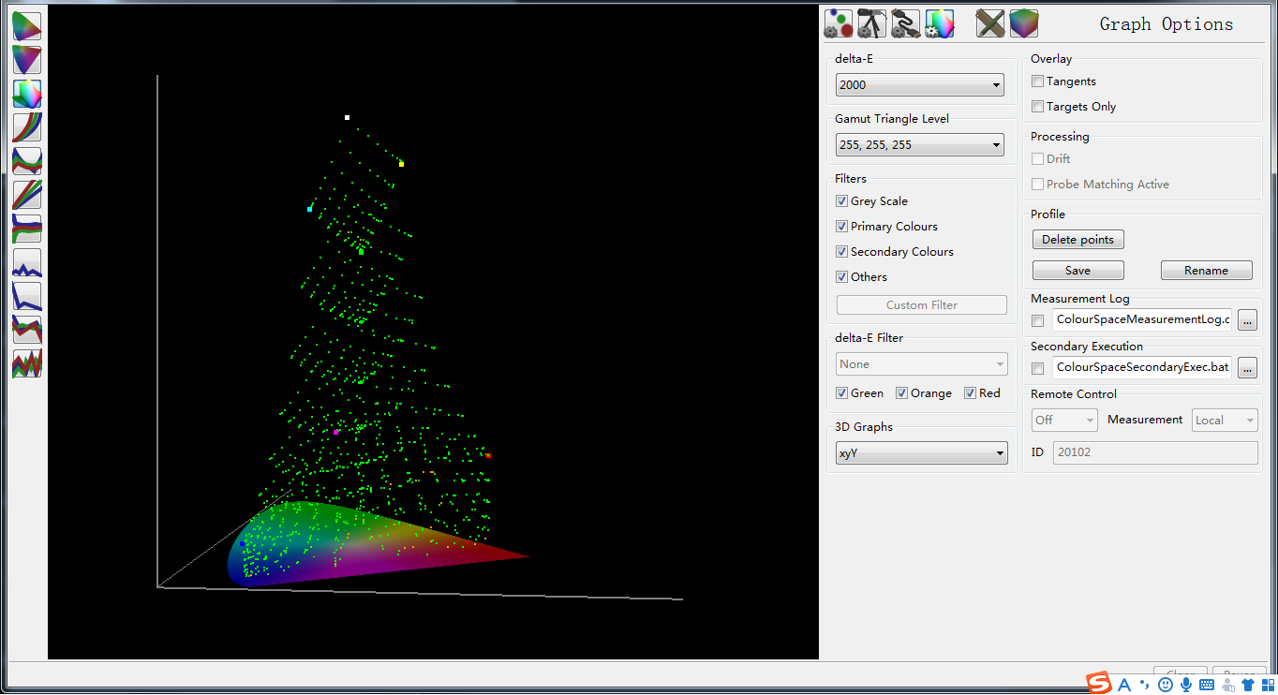
Task: Open the colour cube LUT icon
Action: (1024, 23)
